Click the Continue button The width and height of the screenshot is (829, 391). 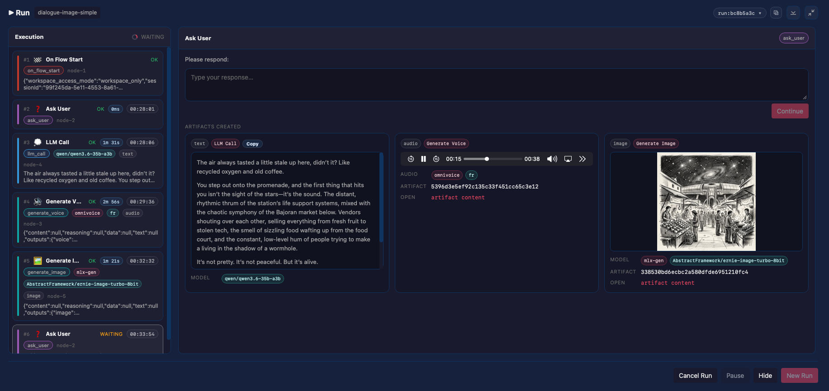pyautogui.click(x=790, y=111)
